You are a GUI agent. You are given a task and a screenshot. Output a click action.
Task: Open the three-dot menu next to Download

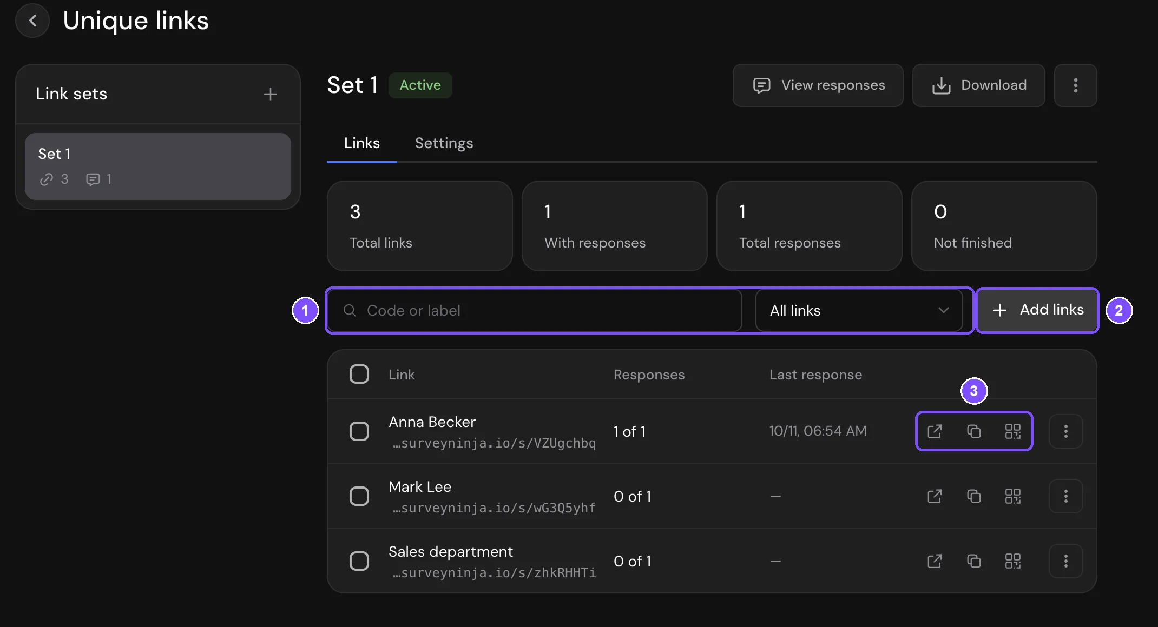click(1075, 85)
